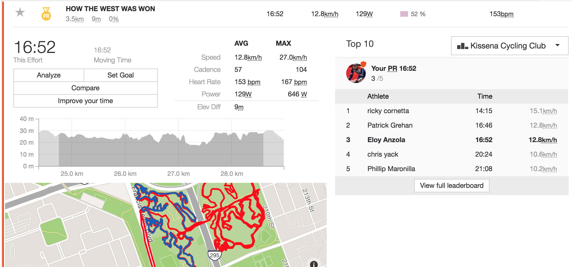Image resolution: width=572 pixels, height=267 pixels.
Task: Open Patrick Grehan's profile link
Action: pos(390,125)
